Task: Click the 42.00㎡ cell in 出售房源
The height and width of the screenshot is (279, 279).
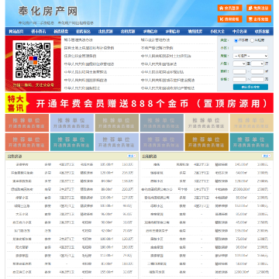Action: pyautogui.click(x=107, y=231)
